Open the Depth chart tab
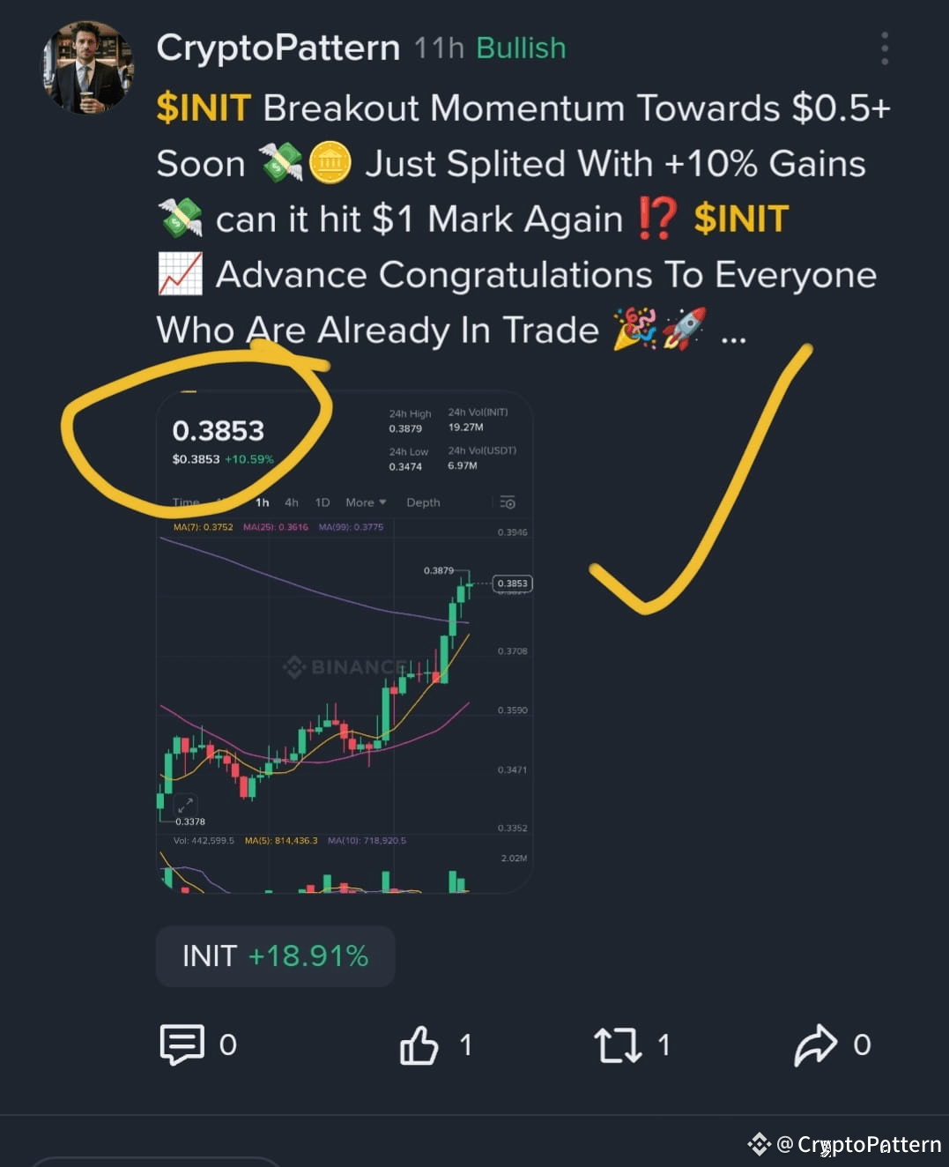 tap(423, 502)
